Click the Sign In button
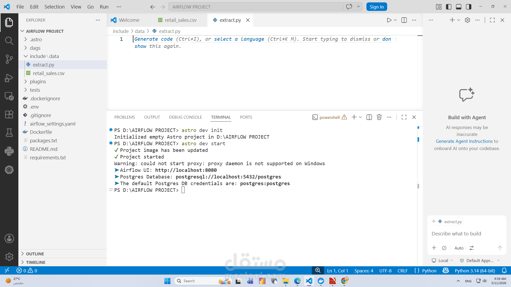The height and width of the screenshot is (287, 511). pos(377,7)
